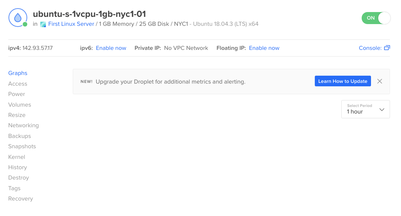401x216 pixels.
Task: Click the ipv4 address 142.93.57.17
Action: tap(38, 48)
